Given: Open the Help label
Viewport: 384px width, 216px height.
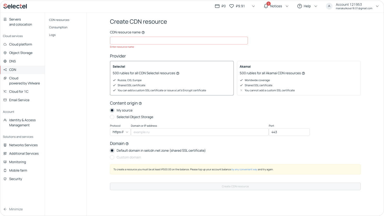Looking at the screenshot, I should [x=307, y=6].
